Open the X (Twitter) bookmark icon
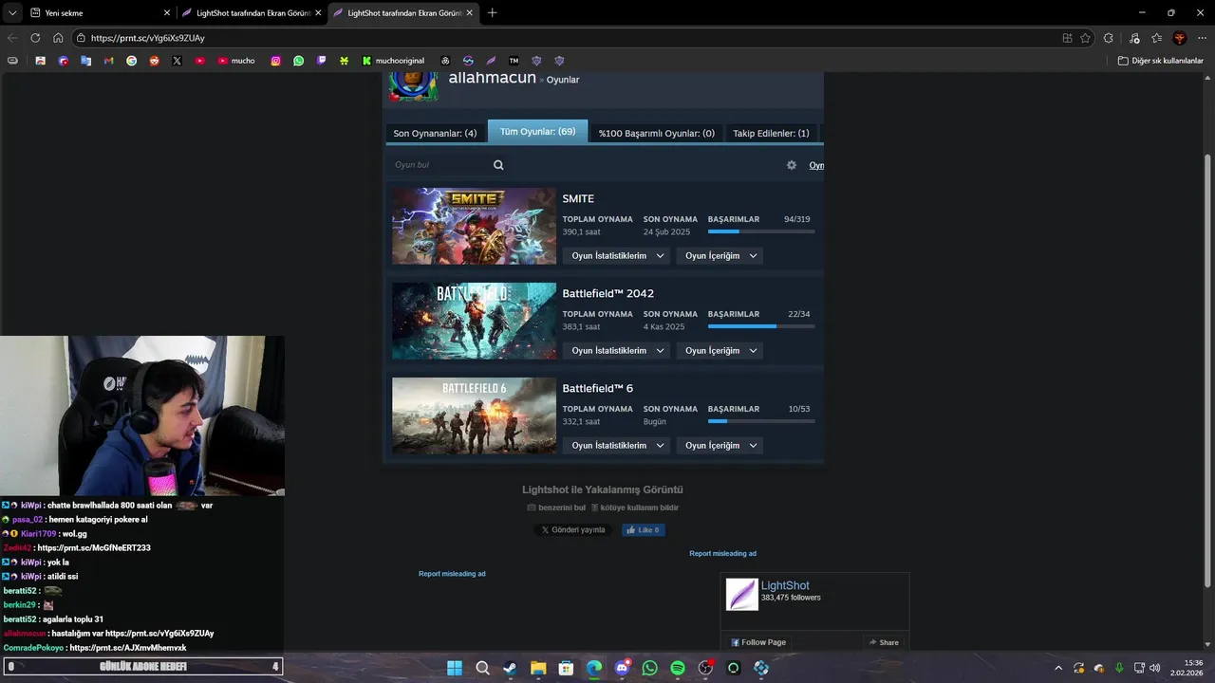 coord(177,61)
